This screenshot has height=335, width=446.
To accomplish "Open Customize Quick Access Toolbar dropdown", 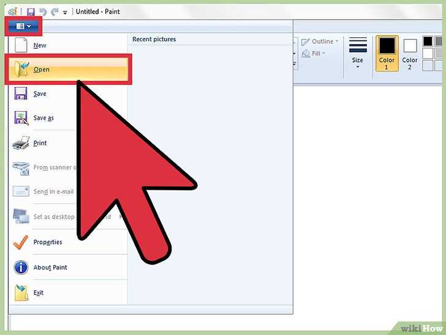I will point(65,12).
